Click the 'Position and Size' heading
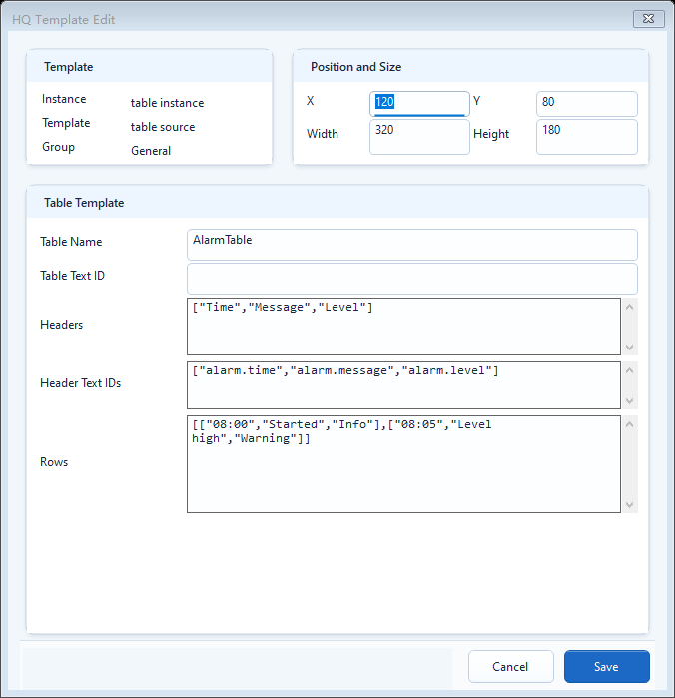The image size is (675, 698). click(355, 67)
